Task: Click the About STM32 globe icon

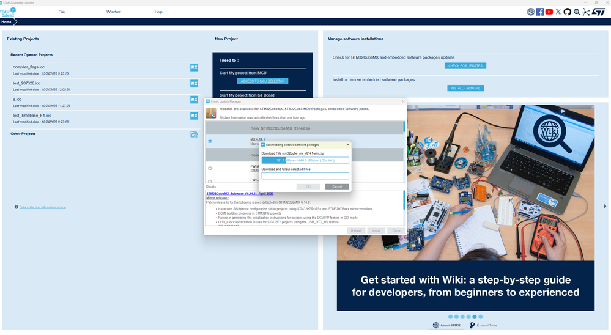Action: pos(435,325)
